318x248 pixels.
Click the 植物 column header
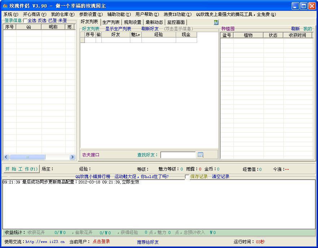point(248,35)
